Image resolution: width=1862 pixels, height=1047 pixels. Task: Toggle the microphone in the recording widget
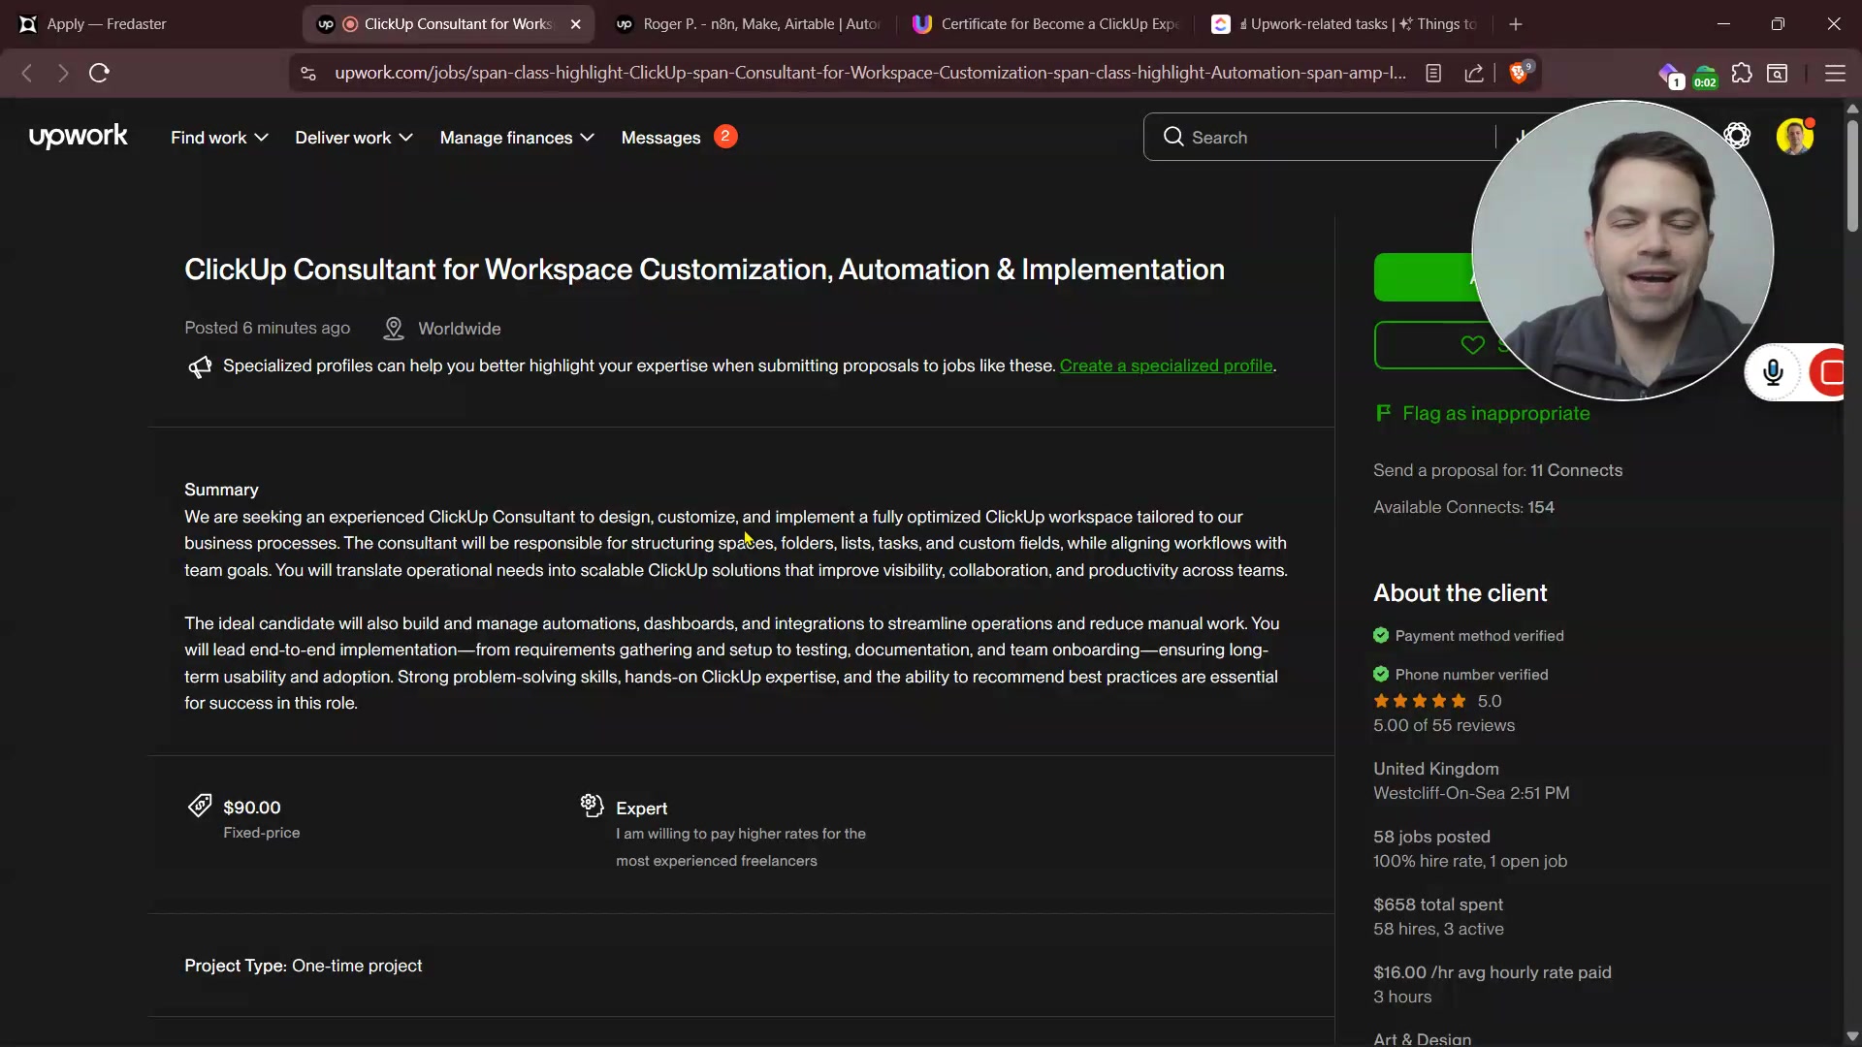coord(1773,372)
